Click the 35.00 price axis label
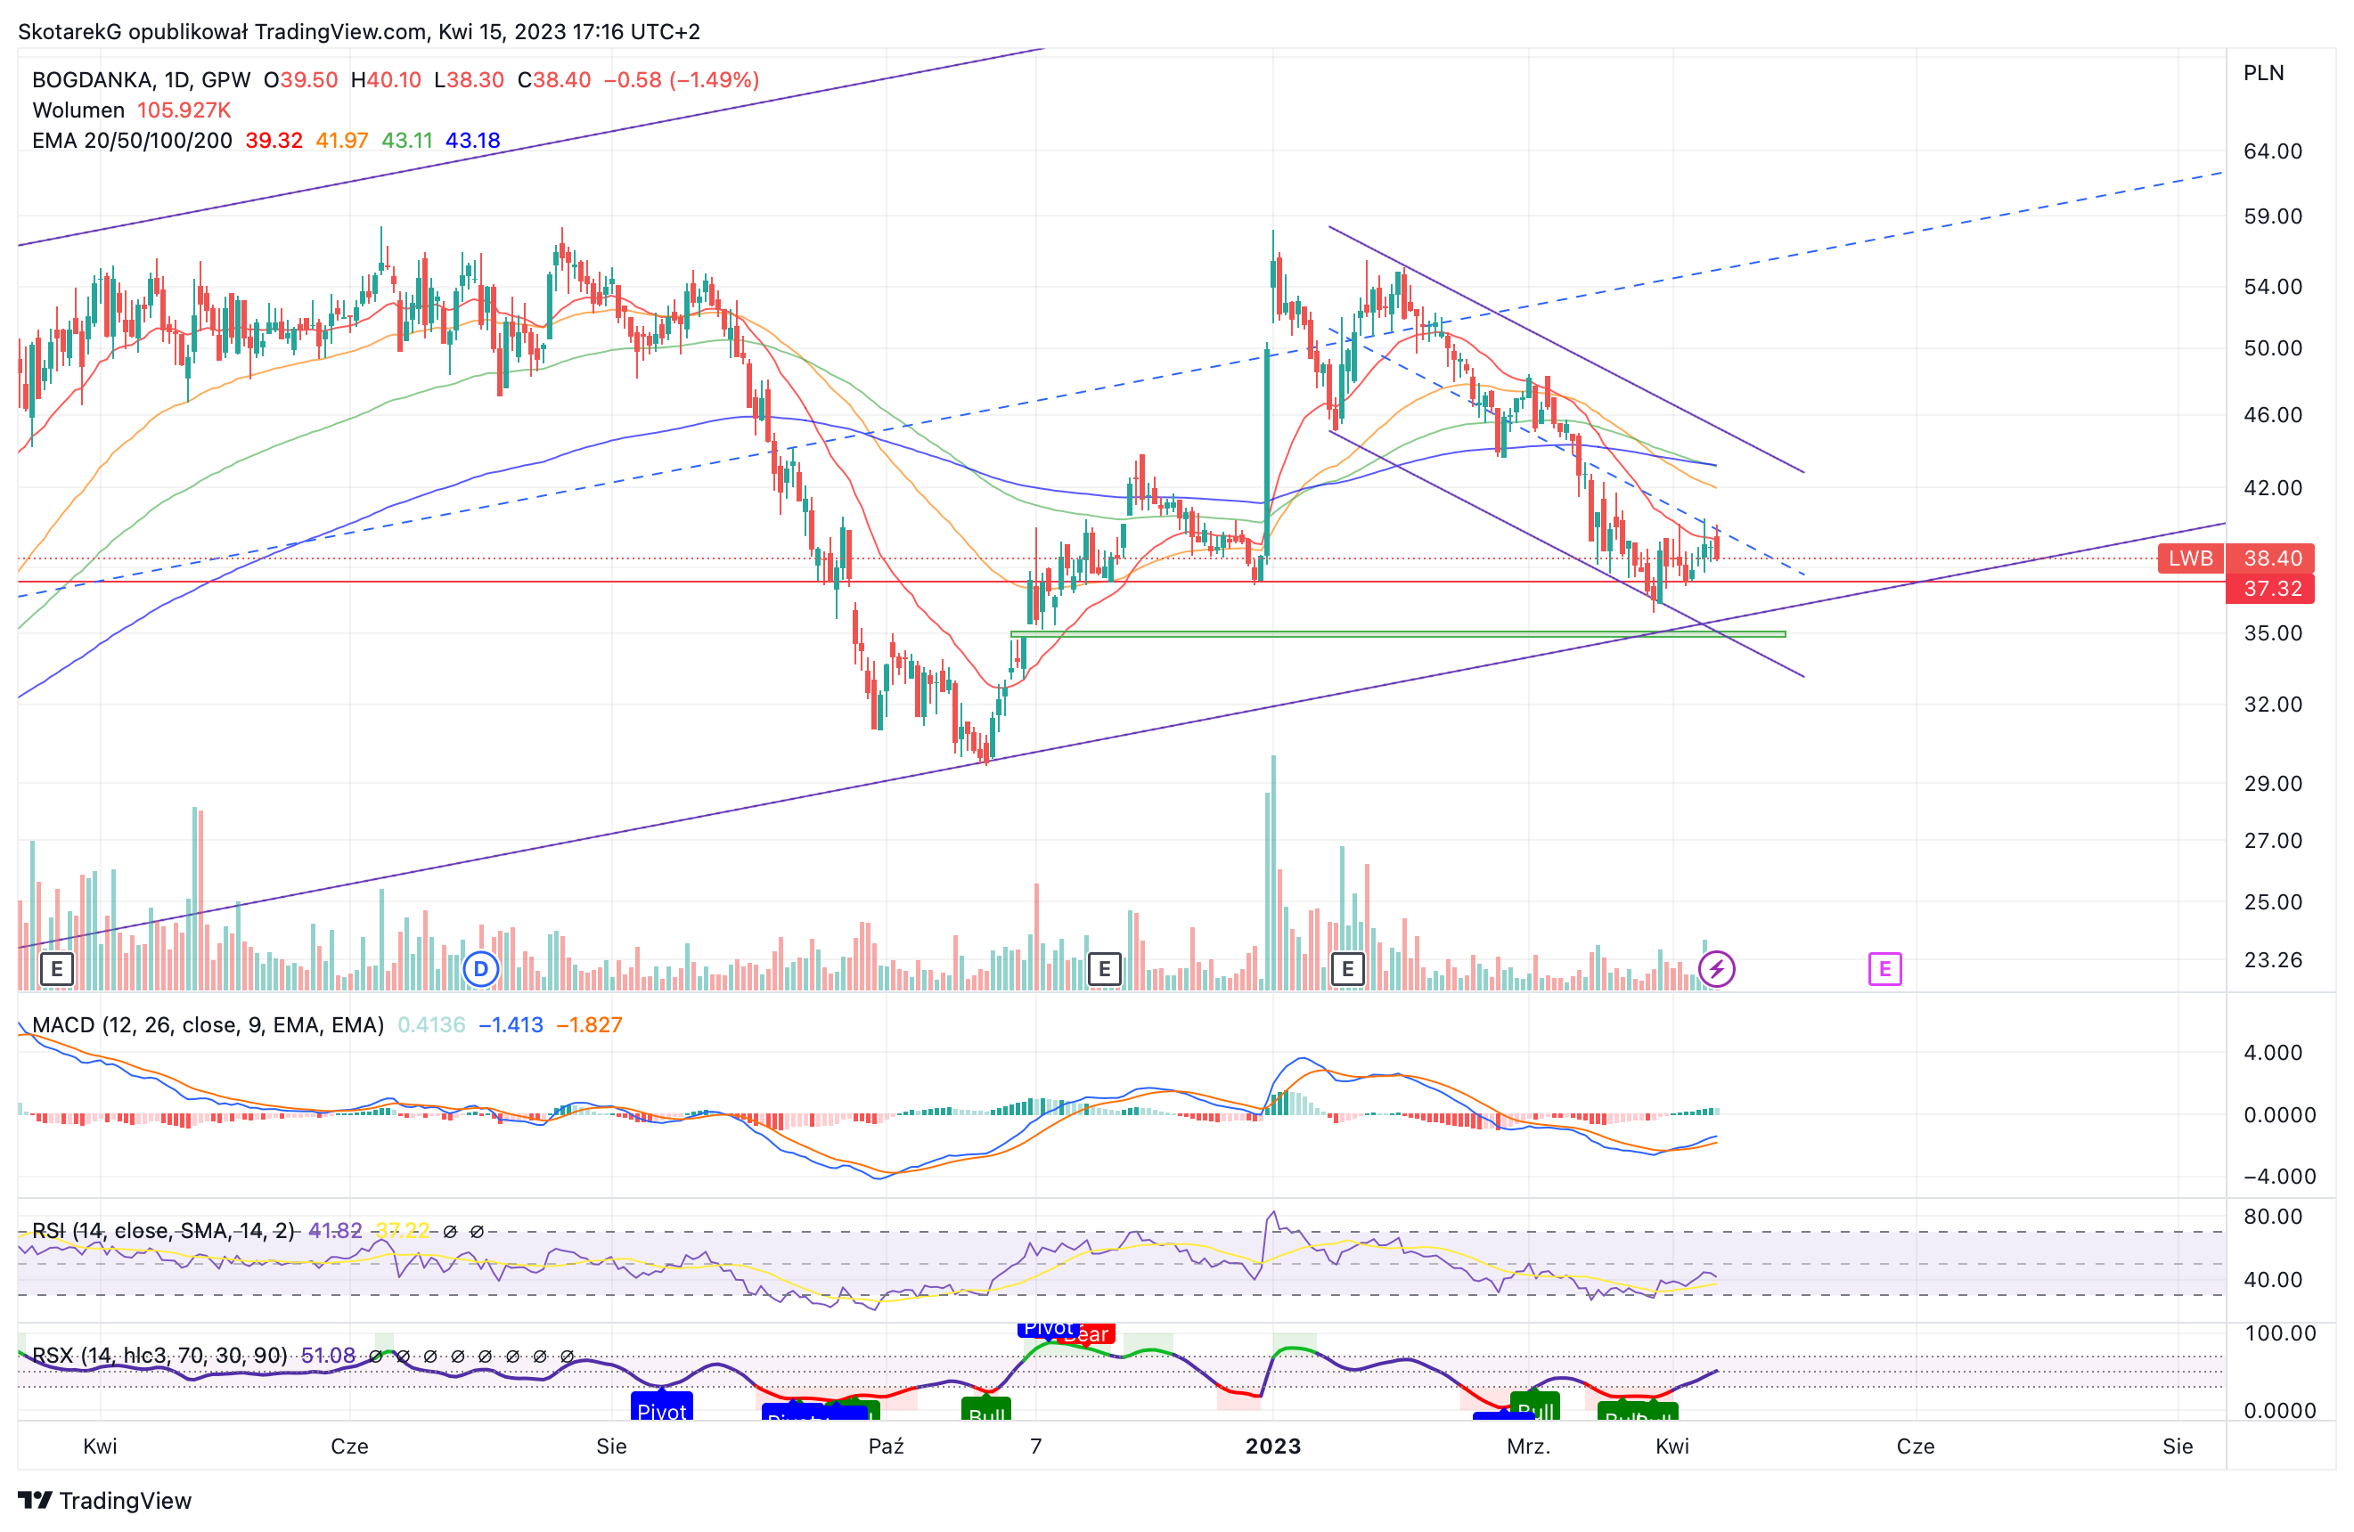2354x1532 pixels. click(2273, 633)
